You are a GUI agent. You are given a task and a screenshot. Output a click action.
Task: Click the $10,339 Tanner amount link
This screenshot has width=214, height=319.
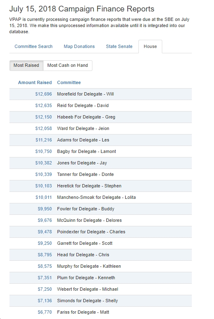coord(44,174)
